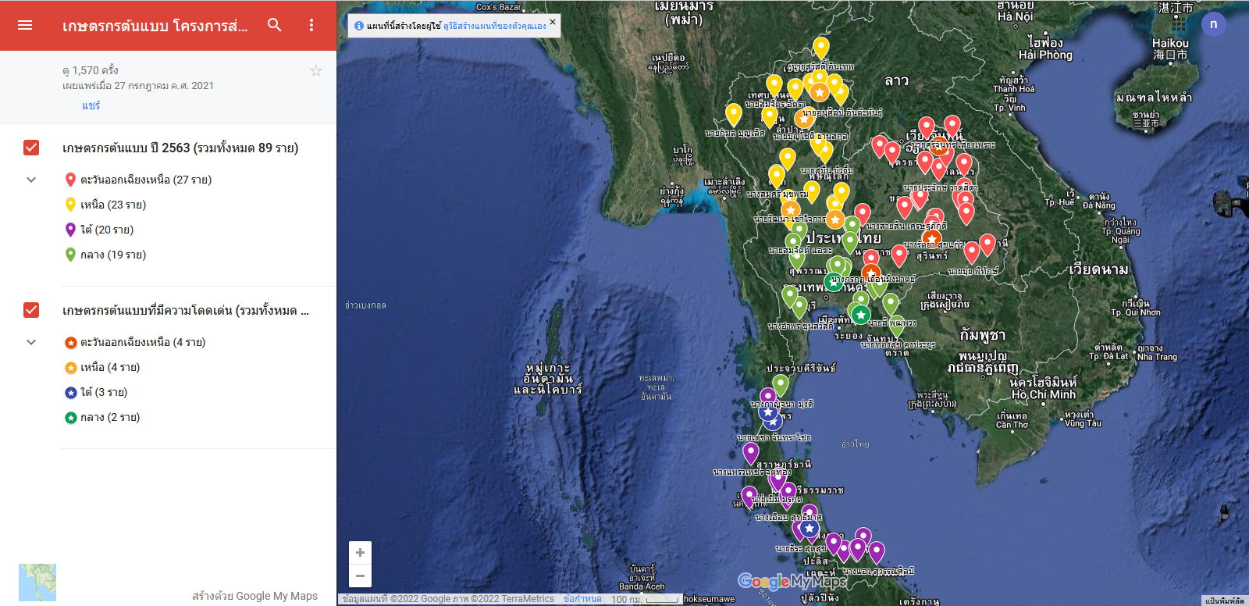The width and height of the screenshot is (1249, 606).
Task: Collapse the ปี 2563 layer legend chevron
Action: coord(31,180)
